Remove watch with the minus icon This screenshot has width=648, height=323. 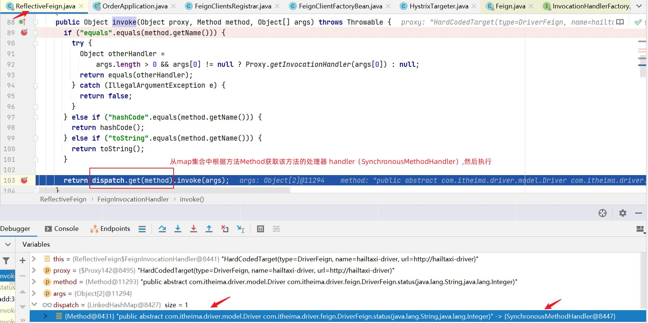pyautogui.click(x=22, y=276)
